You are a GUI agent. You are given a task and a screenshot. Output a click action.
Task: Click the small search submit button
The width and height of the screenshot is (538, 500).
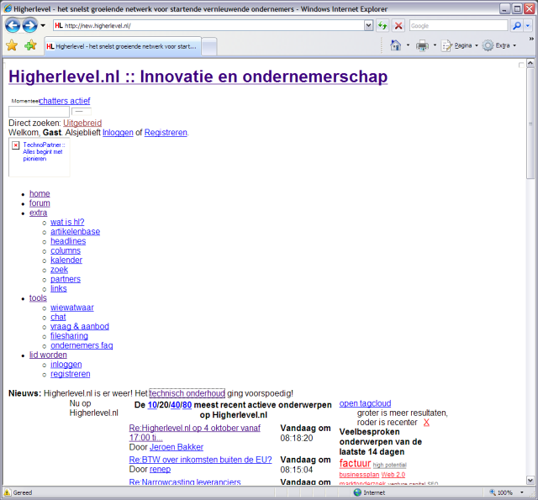[x=82, y=112]
